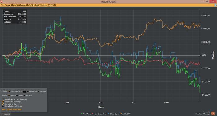
Task: Uncheck the Showdown Winnings checkbox
Action: [3, 101]
